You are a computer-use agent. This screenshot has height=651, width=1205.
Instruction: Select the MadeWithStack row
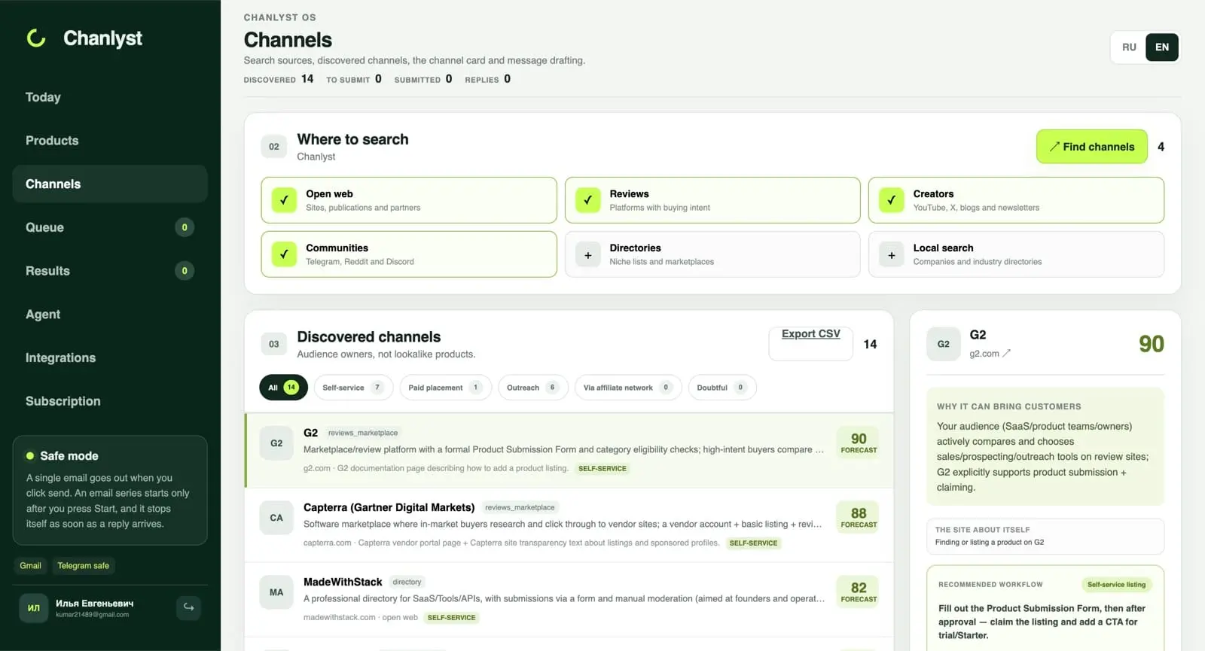pyautogui.click(x=569, y=599)
